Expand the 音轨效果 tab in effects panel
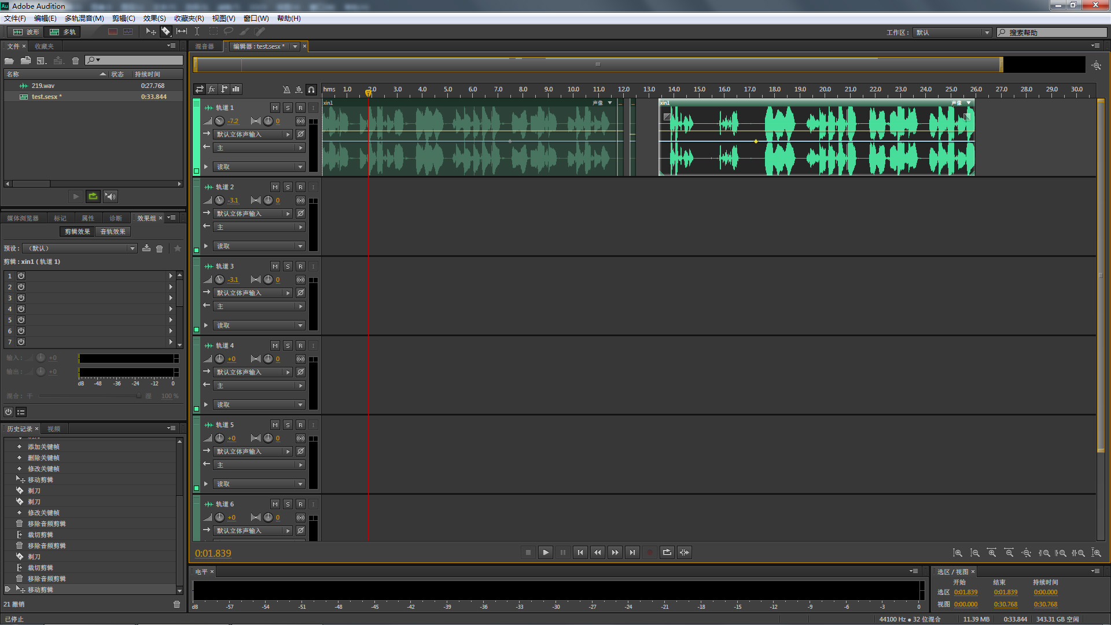 [112, 231]
